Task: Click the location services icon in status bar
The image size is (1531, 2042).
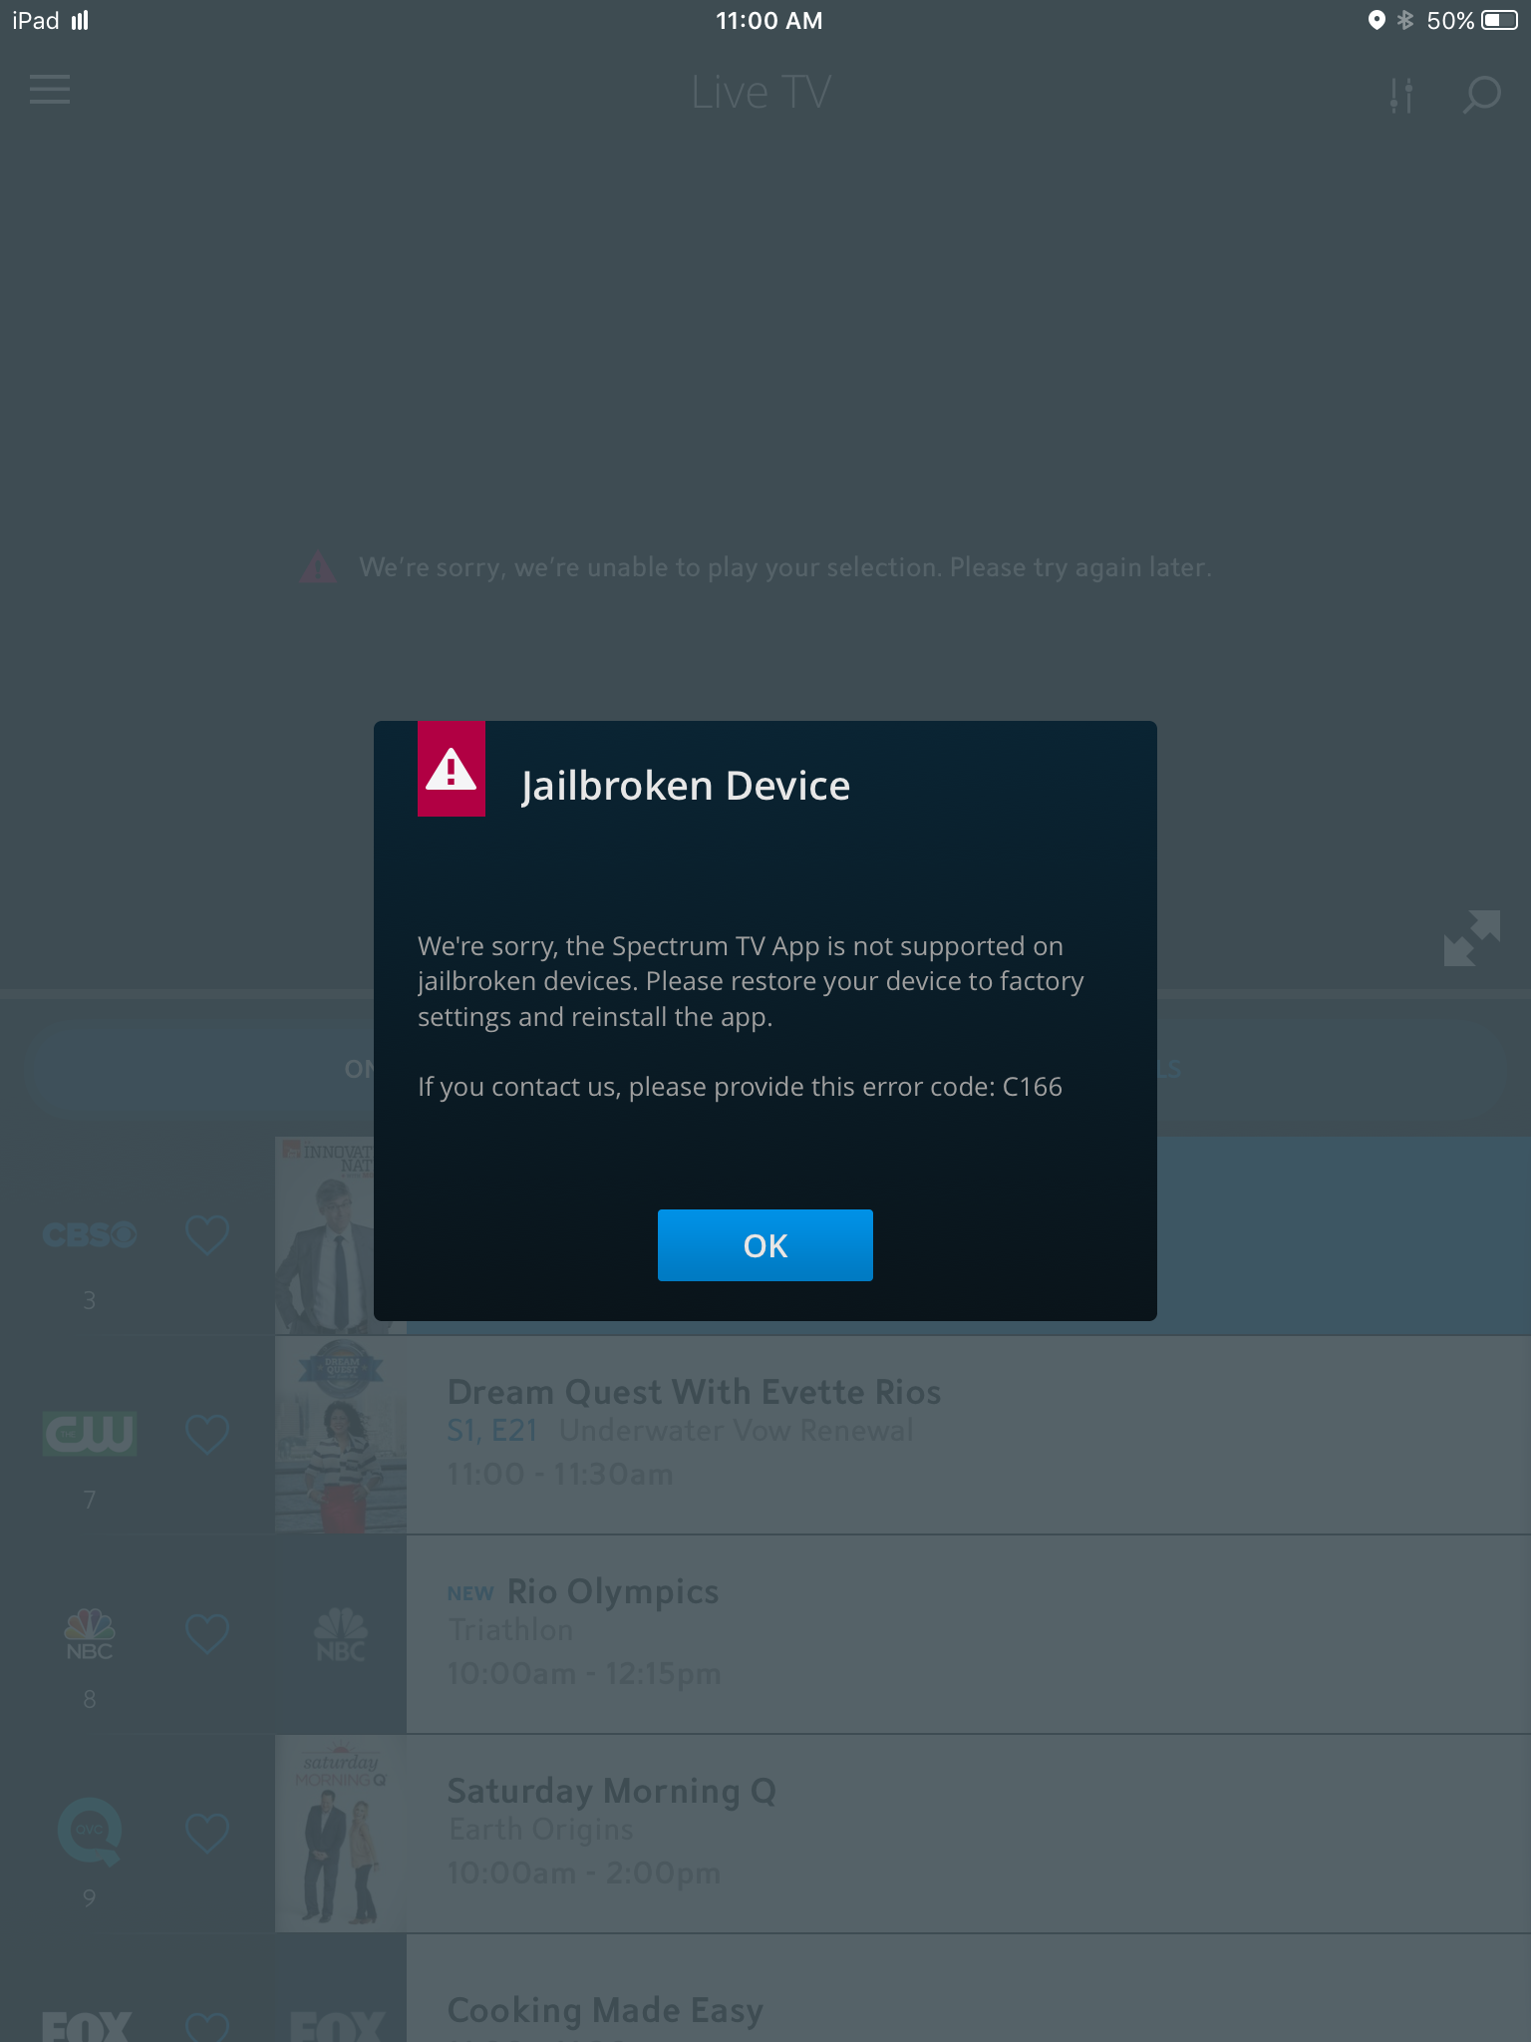Action: 1377,20
